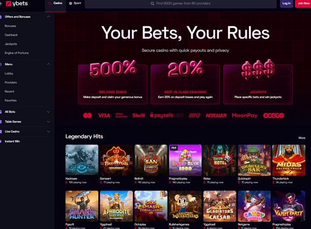Image resolution: width=311 pixels, height=229 pixels.
Task: Open More link for Legendary Hits
Action: coord(302,138)
